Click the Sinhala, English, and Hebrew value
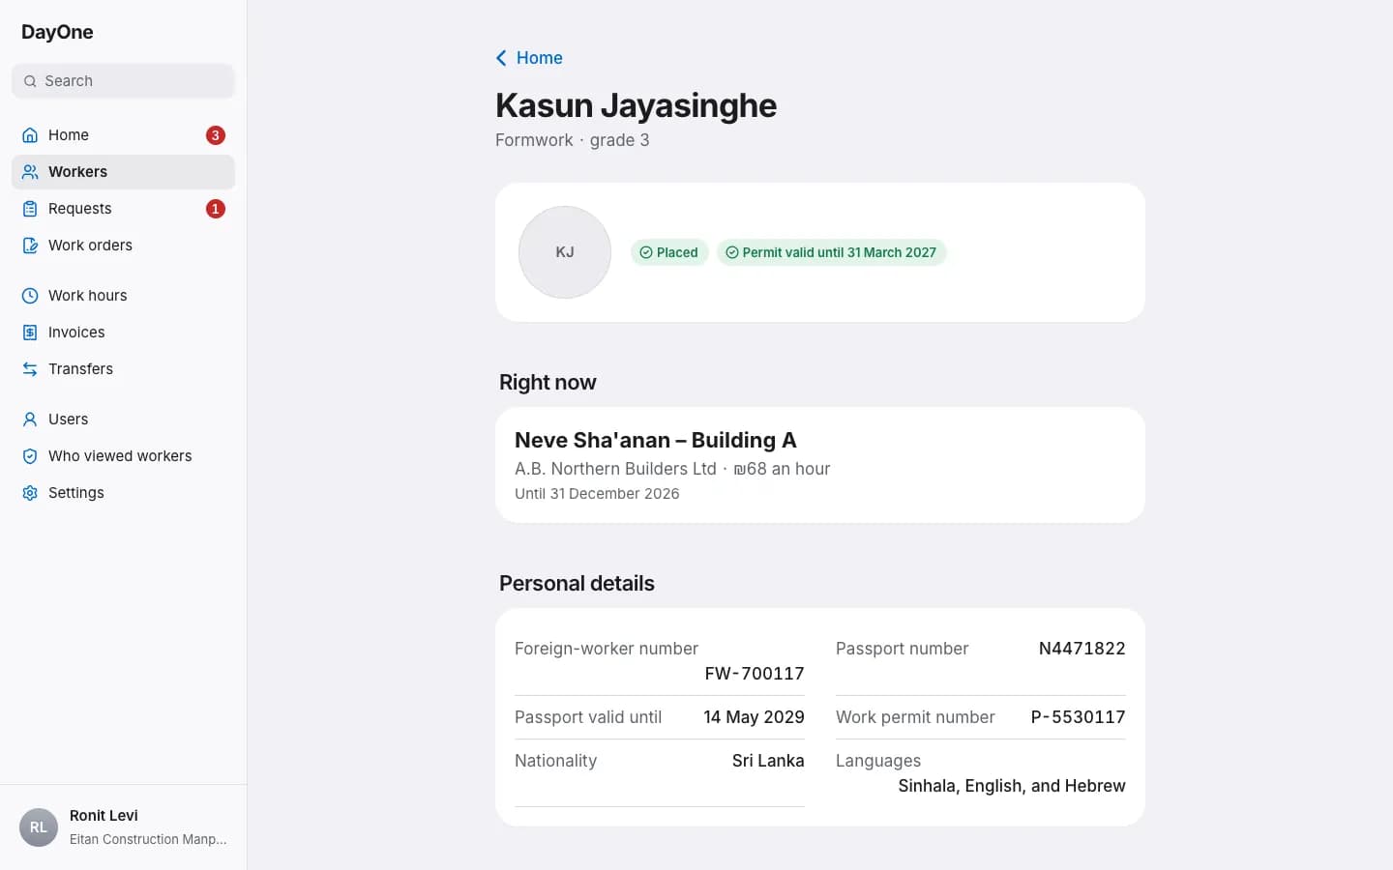 [1012, 786]
